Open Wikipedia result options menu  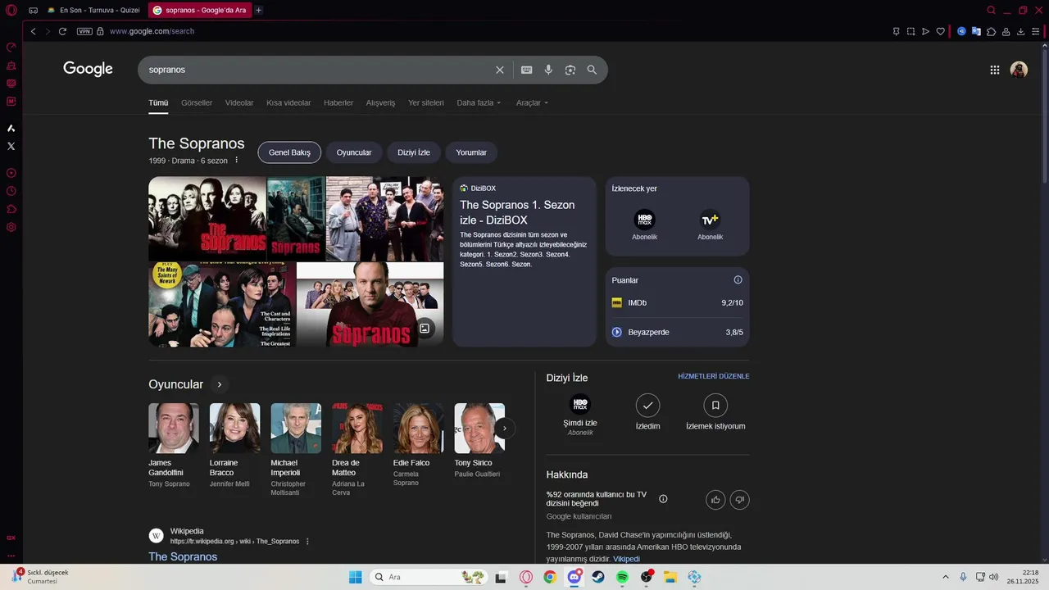(307, 542)
